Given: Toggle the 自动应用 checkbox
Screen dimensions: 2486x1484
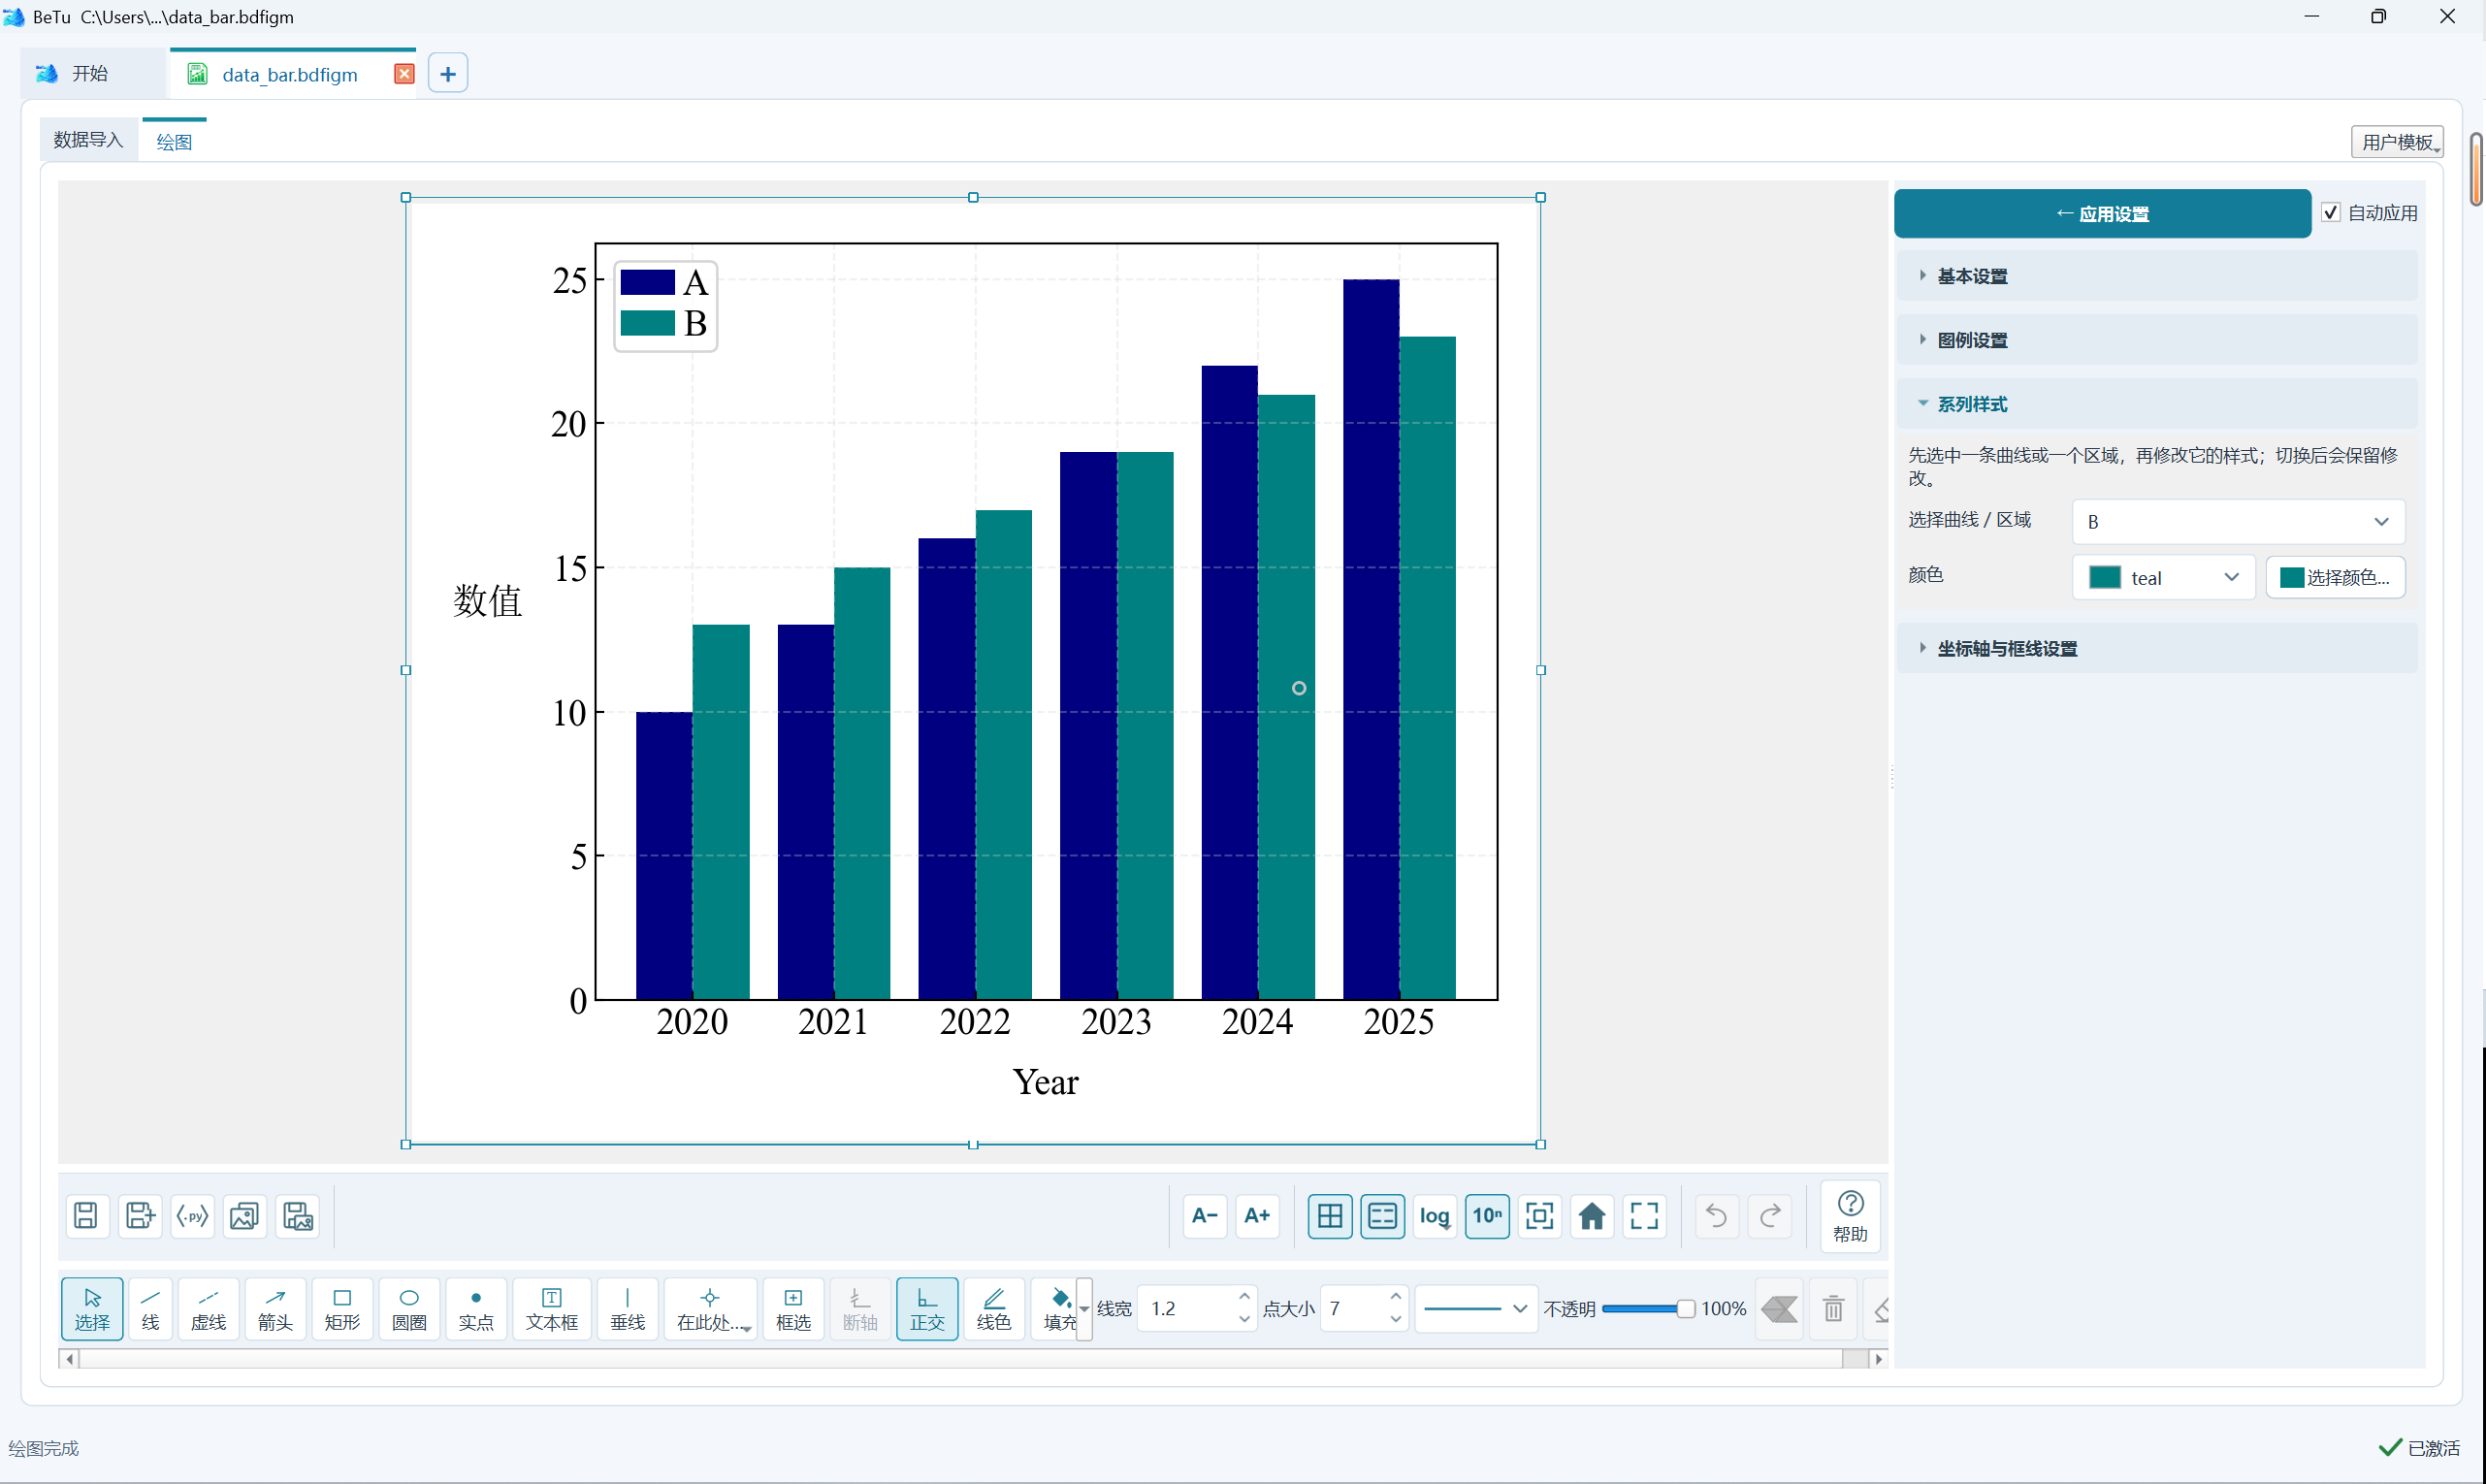Looking at the screenshot, I should (x=2331, y=213).
